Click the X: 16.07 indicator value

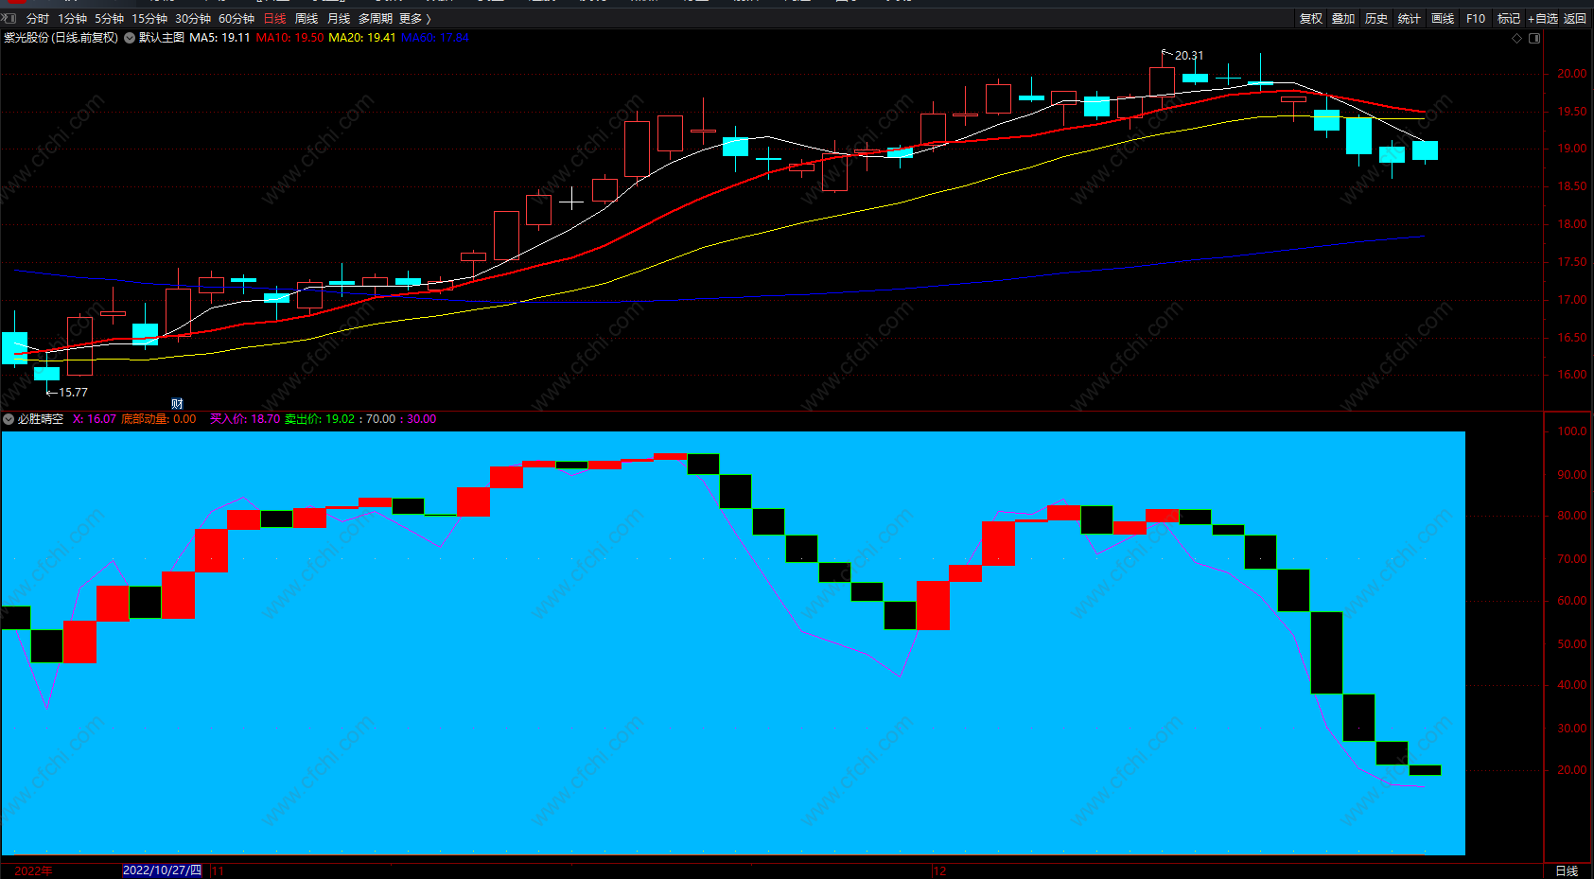tap(95, 419)
